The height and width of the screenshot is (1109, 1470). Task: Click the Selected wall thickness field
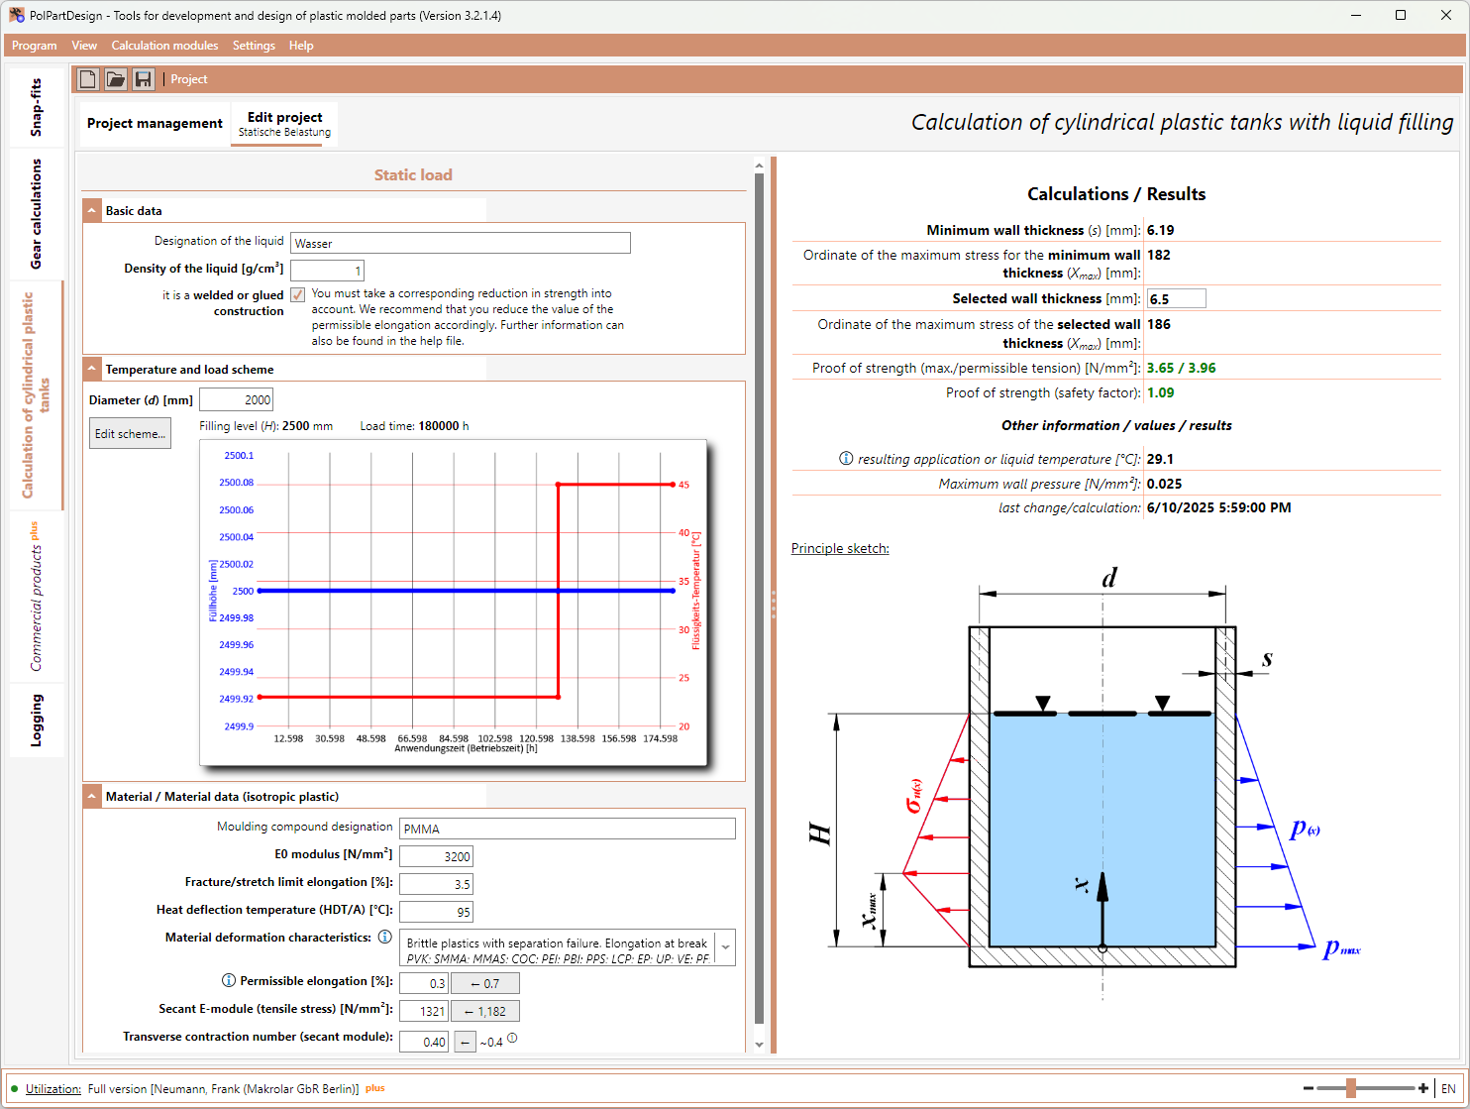[1177, 298]
